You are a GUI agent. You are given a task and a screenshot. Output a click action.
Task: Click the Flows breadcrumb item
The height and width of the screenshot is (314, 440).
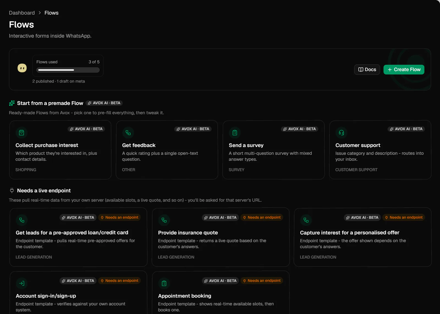[51, 13]
